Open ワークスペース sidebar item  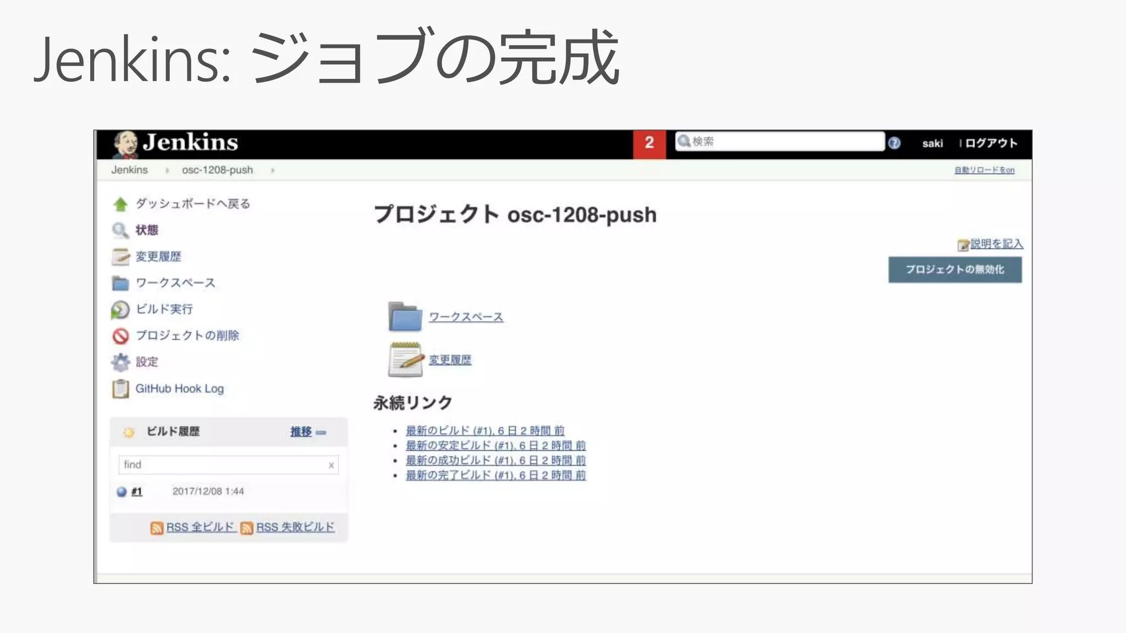coord(175,282)
